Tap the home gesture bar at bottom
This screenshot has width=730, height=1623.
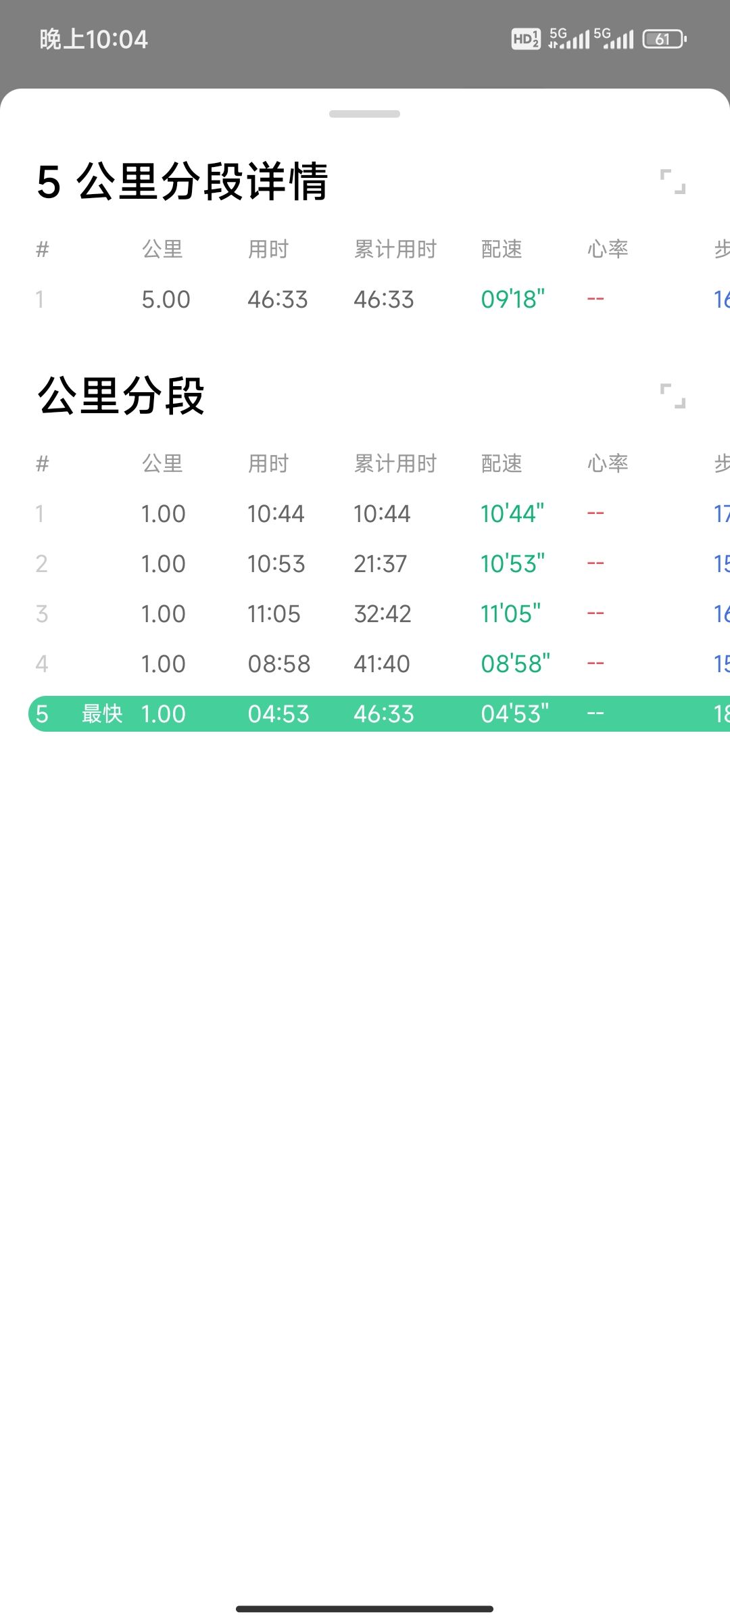364,1609
